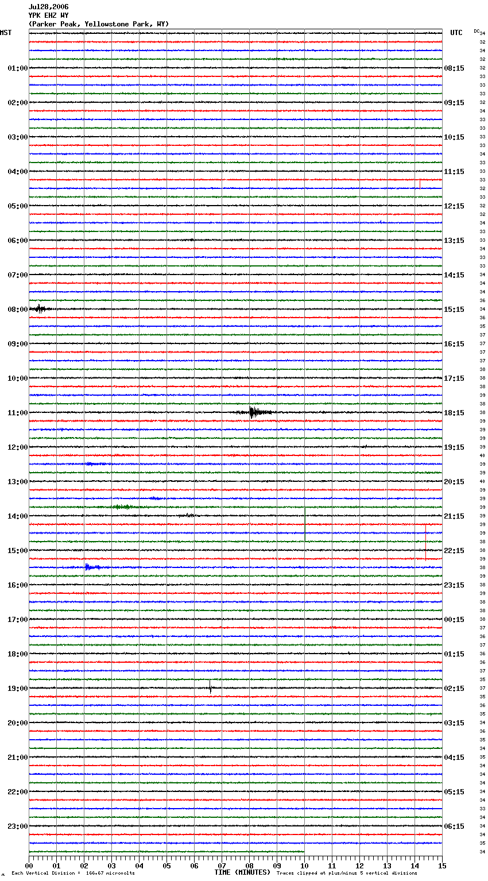Click minute 00 on the bottom axis
This screenshot has height=881, width=488.
pos(29,865)
